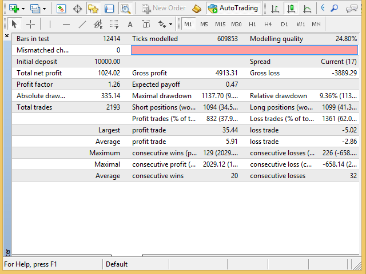Open the Strategy Tester panel icon
This screenshot has height=274, width=366.
pos(125,8)
